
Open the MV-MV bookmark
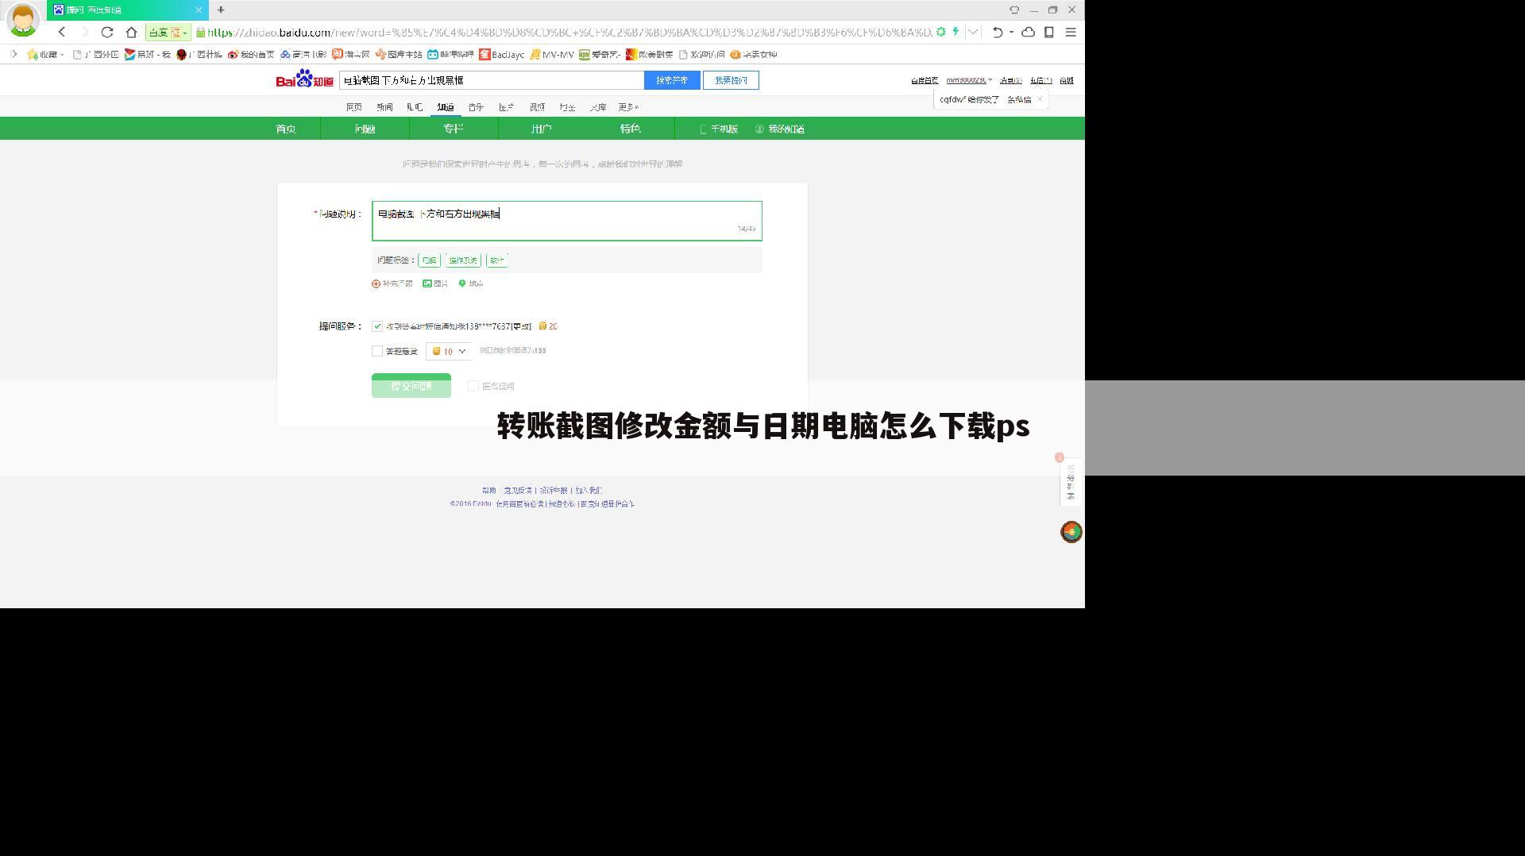click(x=552, y=55)
